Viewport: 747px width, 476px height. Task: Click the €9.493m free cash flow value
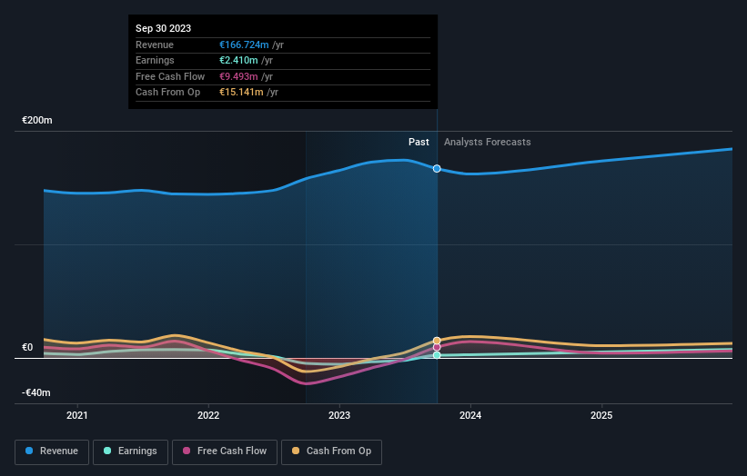[x=238, y=76]
